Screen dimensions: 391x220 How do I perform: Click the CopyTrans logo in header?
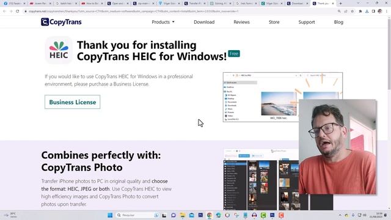tap(61, 22)
